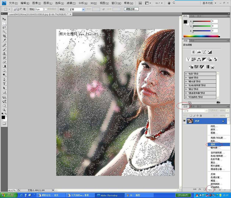
Task: Select the Move tool in the toolbox
Action: (4, 19)
